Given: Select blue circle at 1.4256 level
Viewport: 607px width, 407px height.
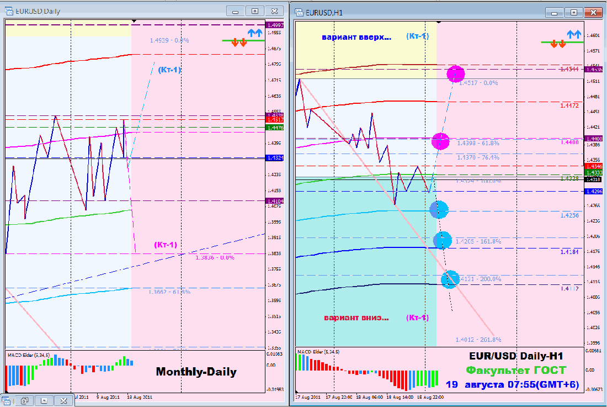Looking at the screenshot, I should [439, 210].
